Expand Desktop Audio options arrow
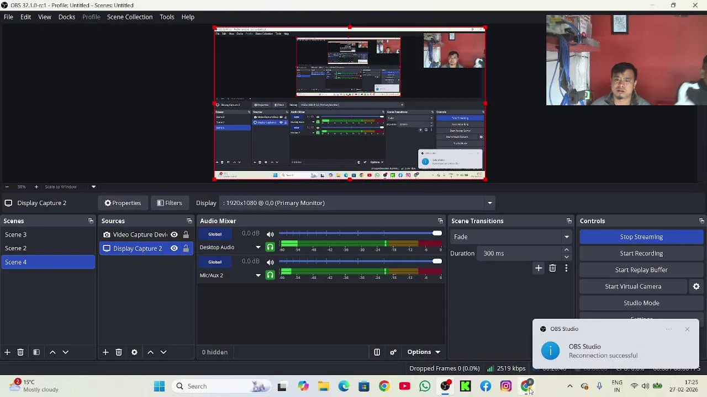The width and height of the screenshot is (707, 397). (258, 247)
